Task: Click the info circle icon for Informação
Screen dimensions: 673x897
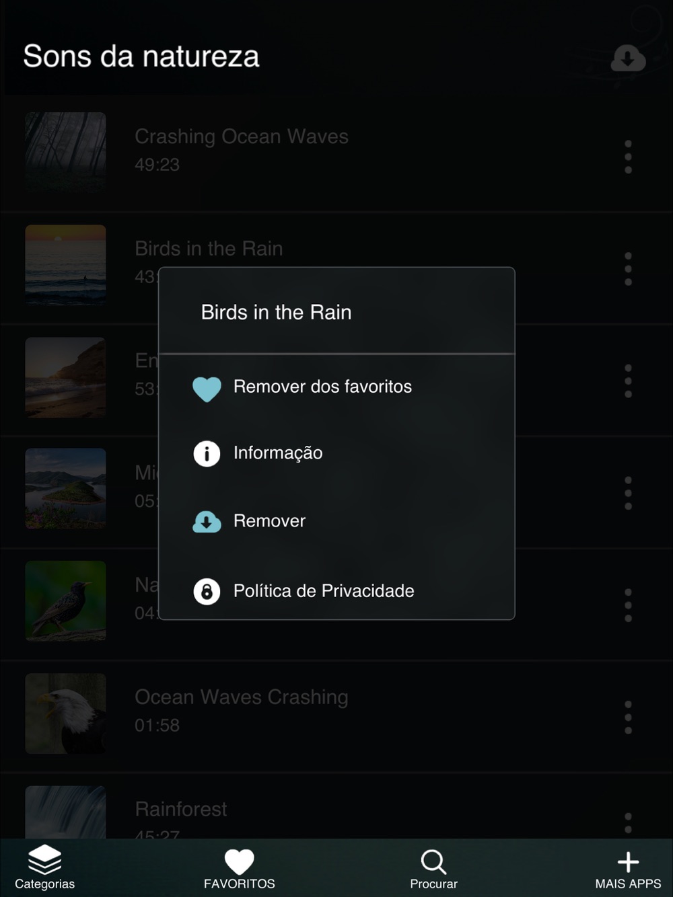Action: [x=207, y=454]
